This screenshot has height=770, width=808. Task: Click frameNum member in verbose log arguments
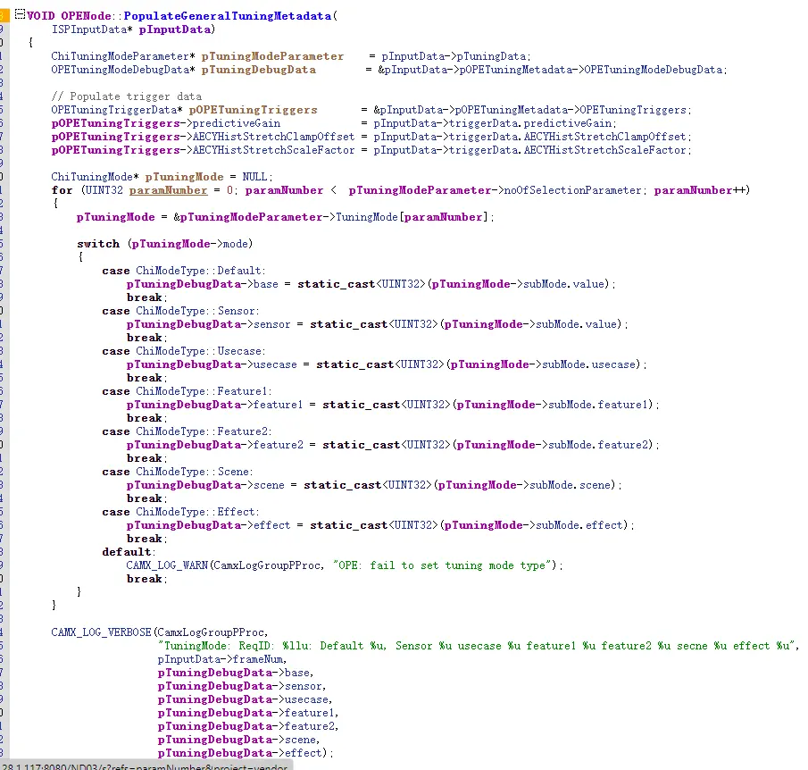(258, 659)
